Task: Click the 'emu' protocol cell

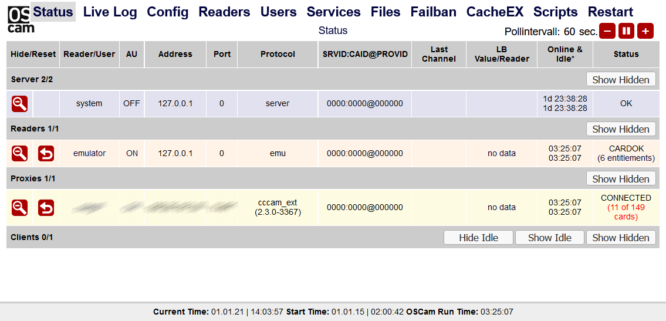Action: coord(278,153)
